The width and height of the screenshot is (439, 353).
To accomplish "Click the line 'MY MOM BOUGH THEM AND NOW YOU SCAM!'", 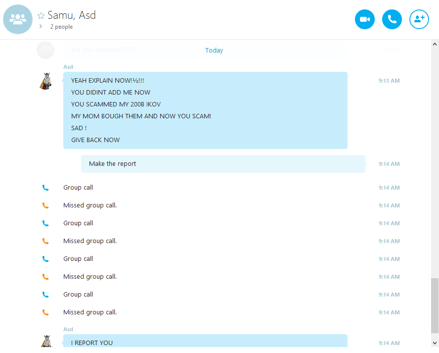I will click(141, 116).
